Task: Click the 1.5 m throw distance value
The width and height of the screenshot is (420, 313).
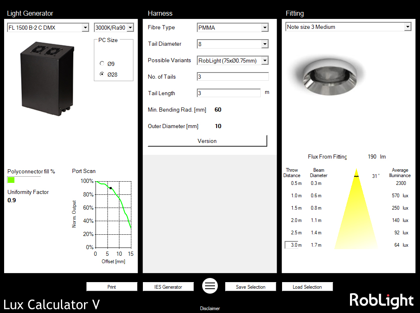Action: [x=296, y=208]
